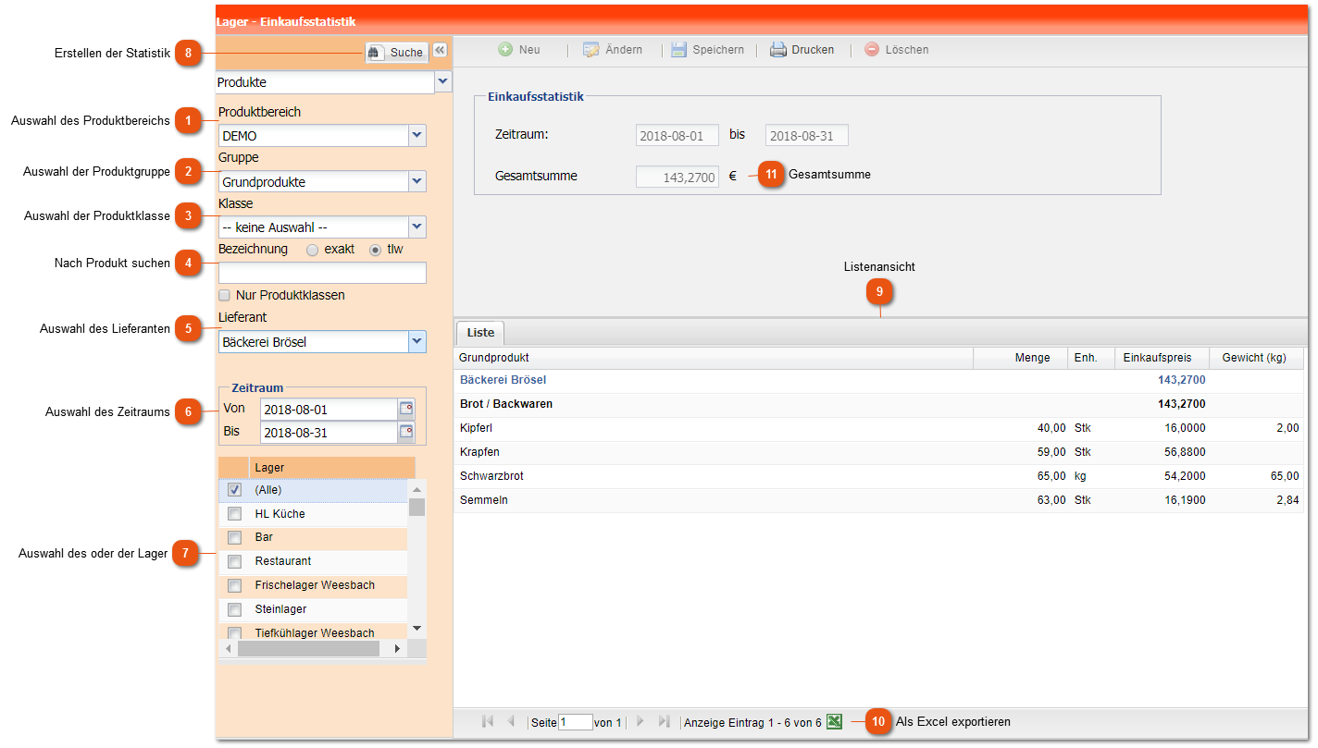Viewport: 1318px width, 748px height.
Task: Click the Speichern toolbar button
Action: [708, 50]
